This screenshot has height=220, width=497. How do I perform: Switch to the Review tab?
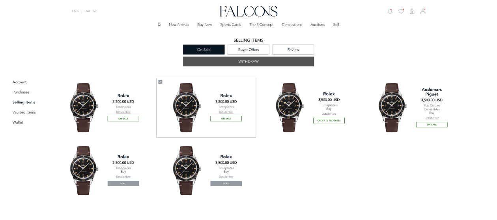click(x=293, y=49)
